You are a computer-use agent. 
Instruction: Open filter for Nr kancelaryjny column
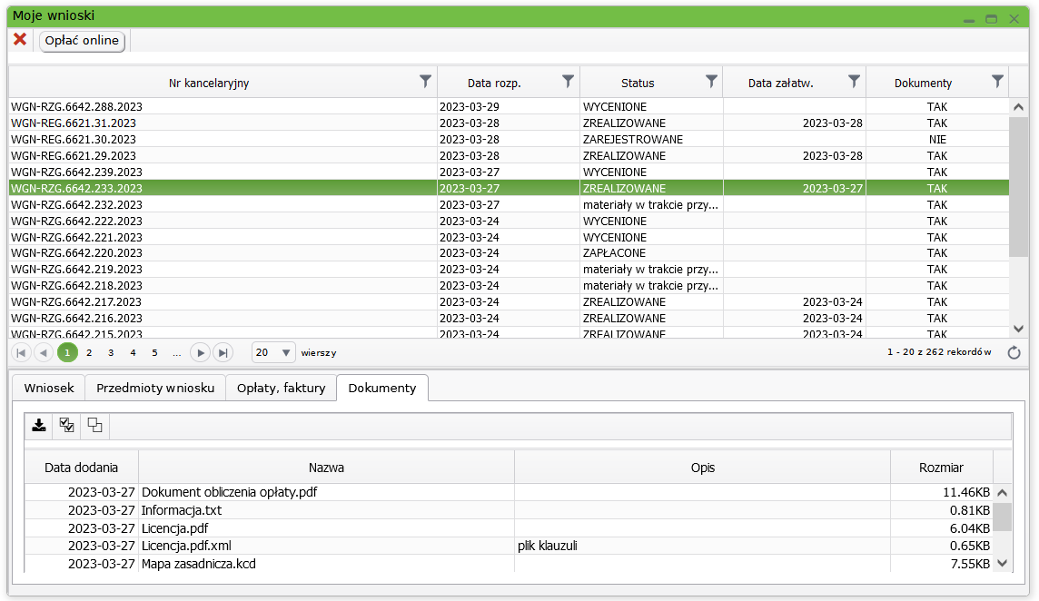425,82
